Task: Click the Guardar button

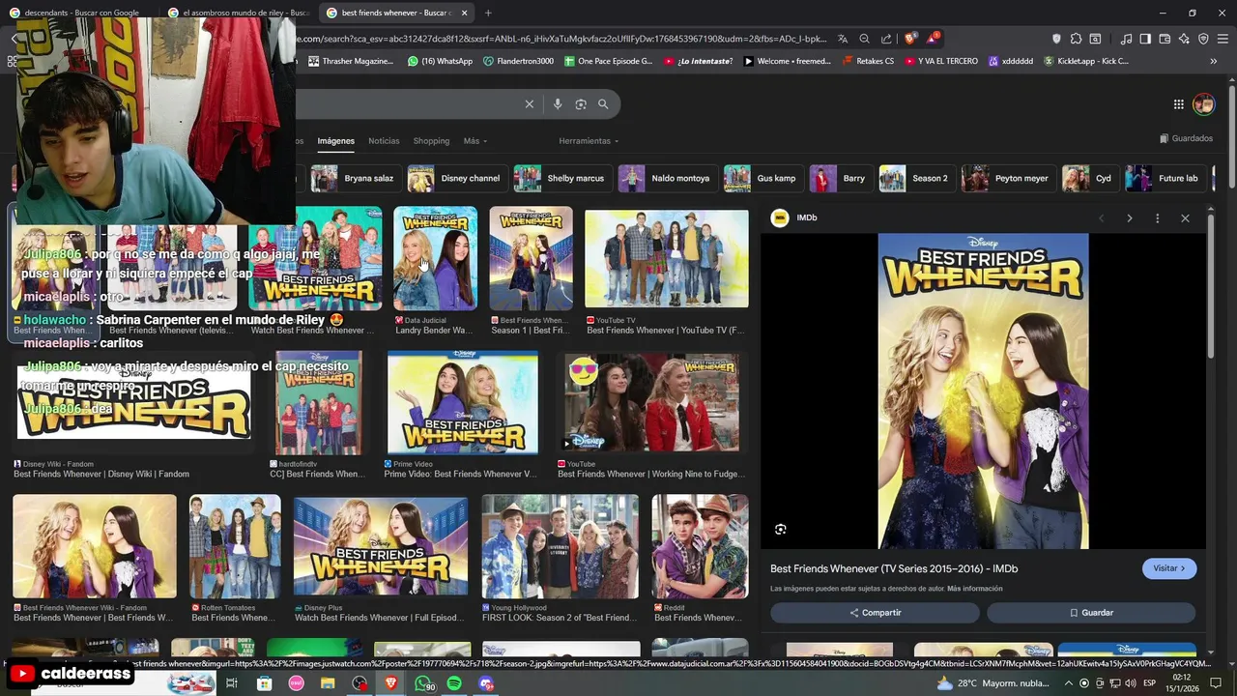Action: click(1091, 613)
